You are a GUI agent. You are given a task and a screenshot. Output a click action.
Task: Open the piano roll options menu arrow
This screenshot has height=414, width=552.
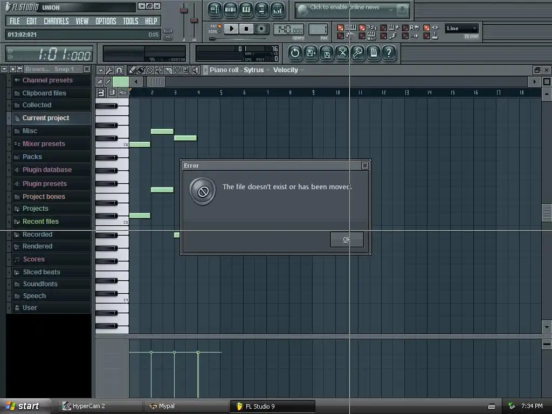click(100, 70)
